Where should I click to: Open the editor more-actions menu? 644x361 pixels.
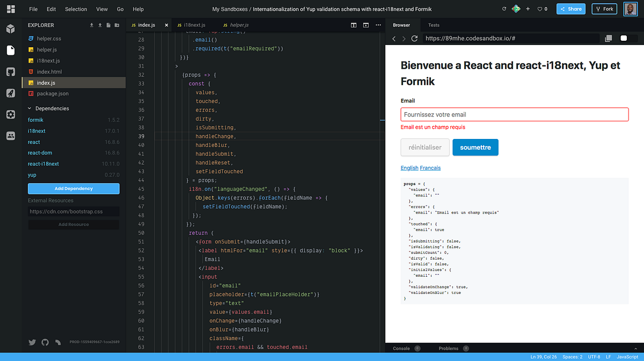point(378,25)
